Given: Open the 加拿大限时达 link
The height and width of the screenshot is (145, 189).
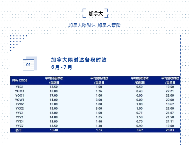Looking at the screenshot, I should 82,25.
